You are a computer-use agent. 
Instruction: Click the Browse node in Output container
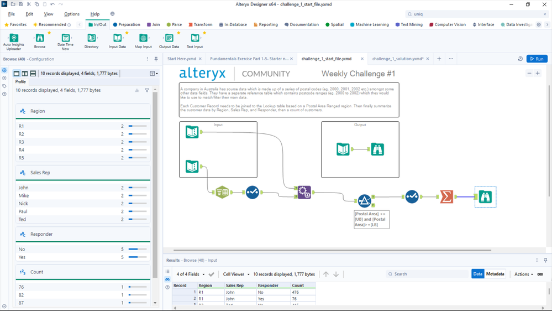tap(377, 149)
